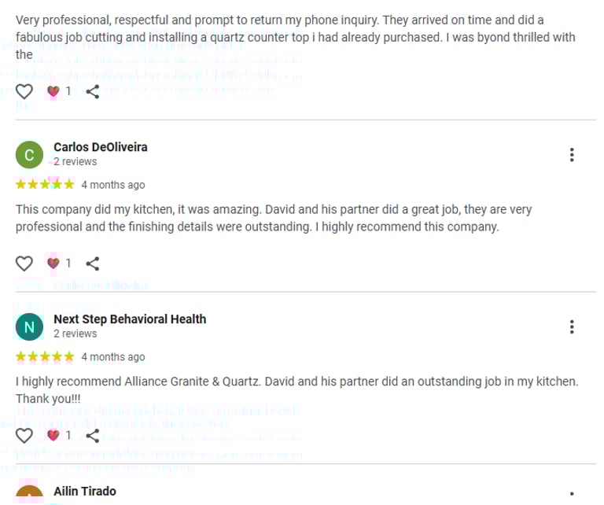Open Carlos DeOliveira's 2 reviews link

(75, 161)
